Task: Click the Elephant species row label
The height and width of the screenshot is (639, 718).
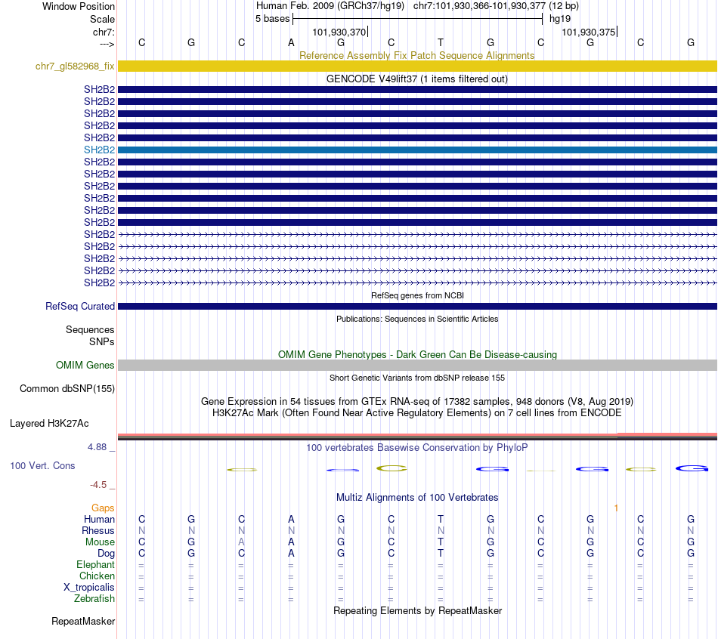Action: click(x=96, y=564)
